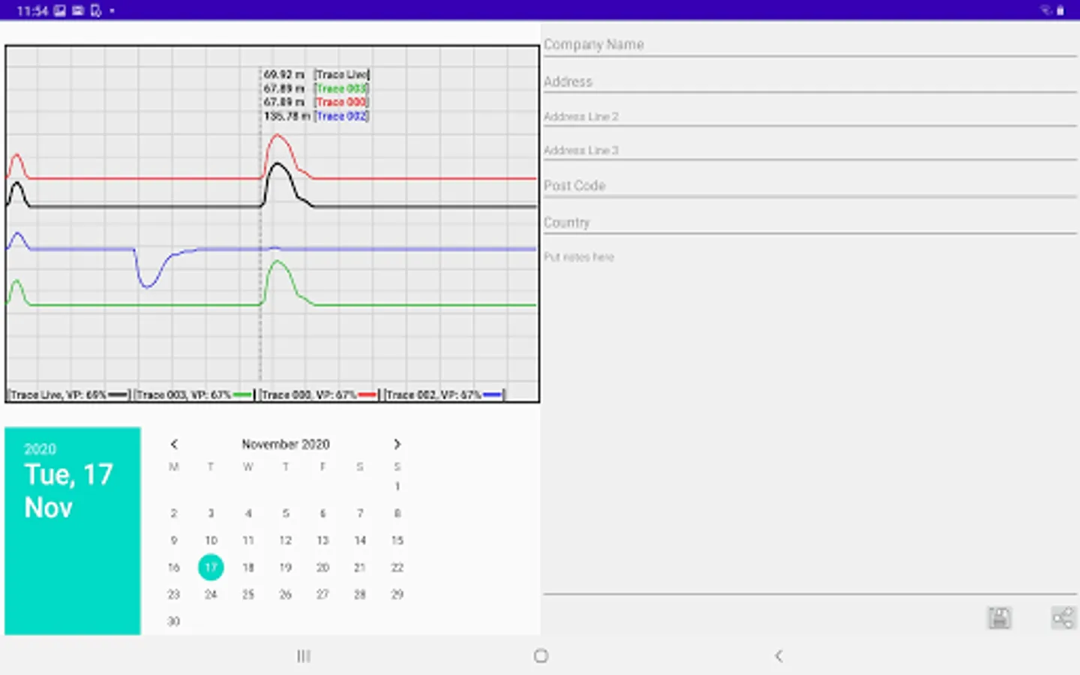
Task: Select November 7 in the calendar
Action: click(x=360, y=513)
